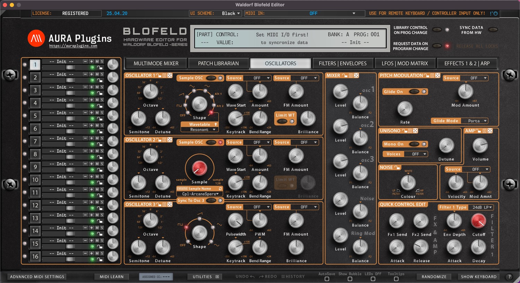
Task: Switch to the LFOs | Mod Matrix tab
Action: (x=405, y=64)
